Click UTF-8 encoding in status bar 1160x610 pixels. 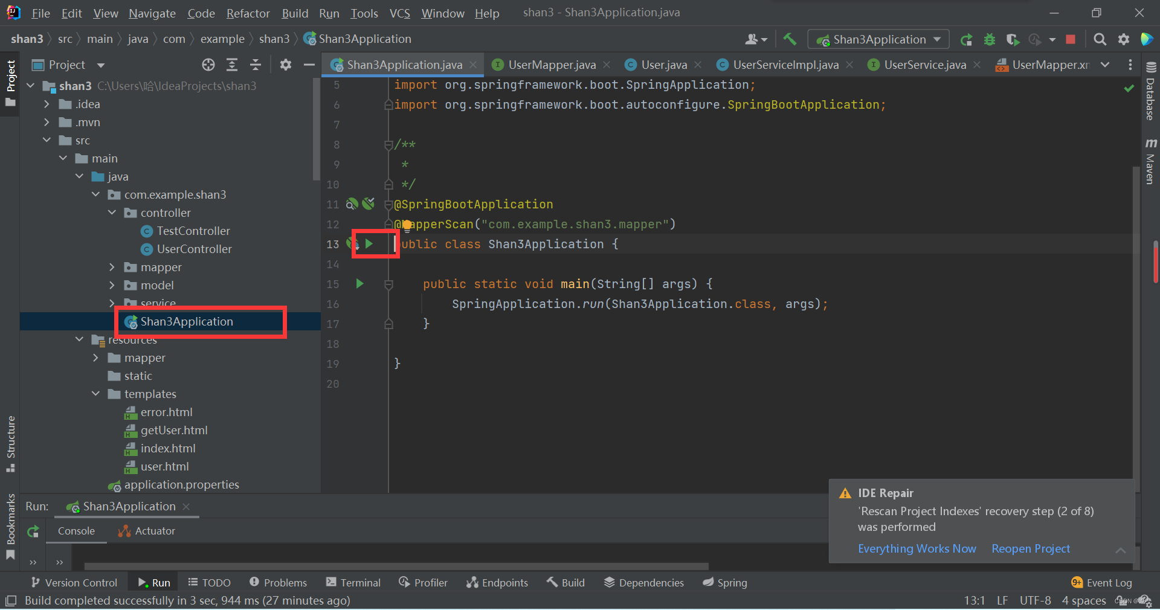(x=1035, y=600)
